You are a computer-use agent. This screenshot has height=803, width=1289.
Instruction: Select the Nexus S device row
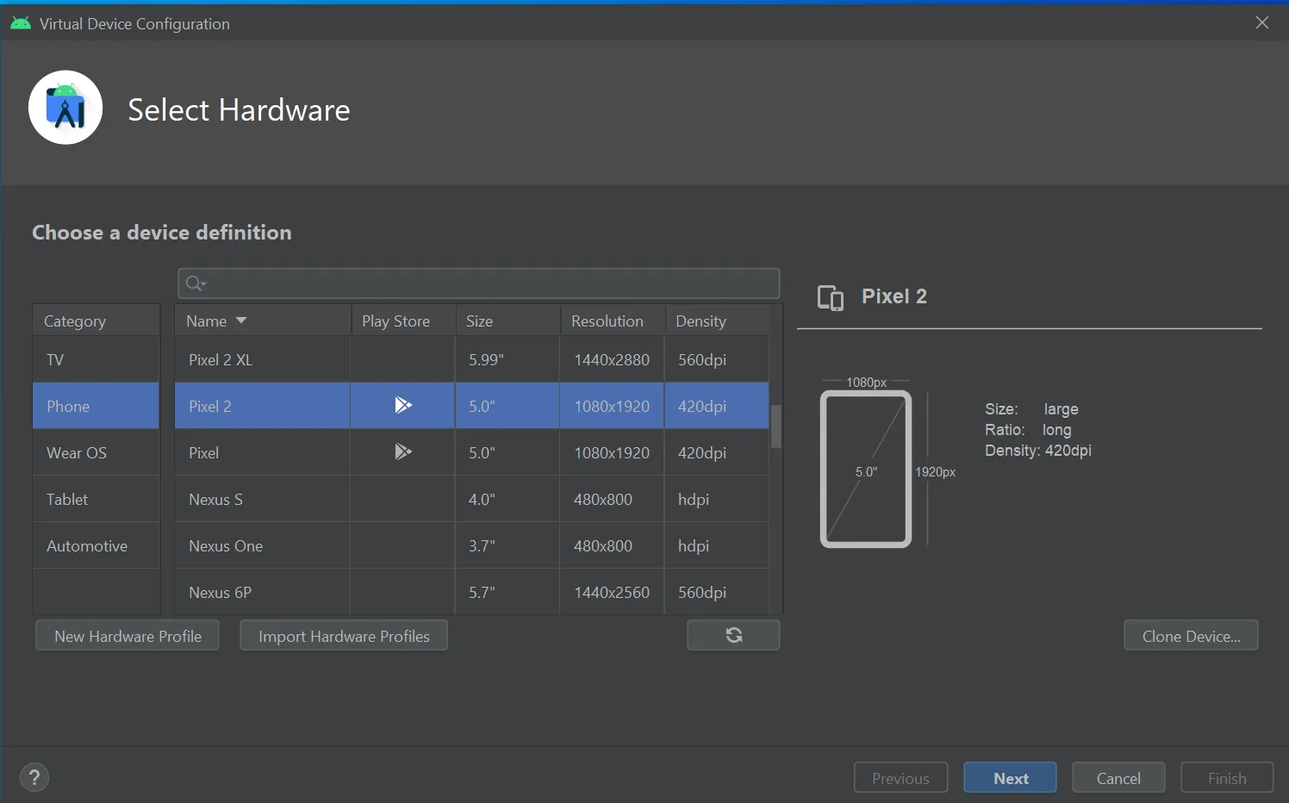[472, 499]
